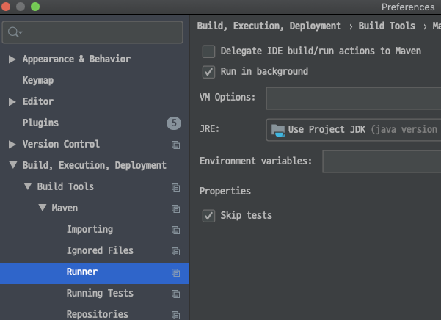The width and height of the screenshot is (441, 320).
Task: Toggle the Run in background checkbox
Action: (208, 72)
